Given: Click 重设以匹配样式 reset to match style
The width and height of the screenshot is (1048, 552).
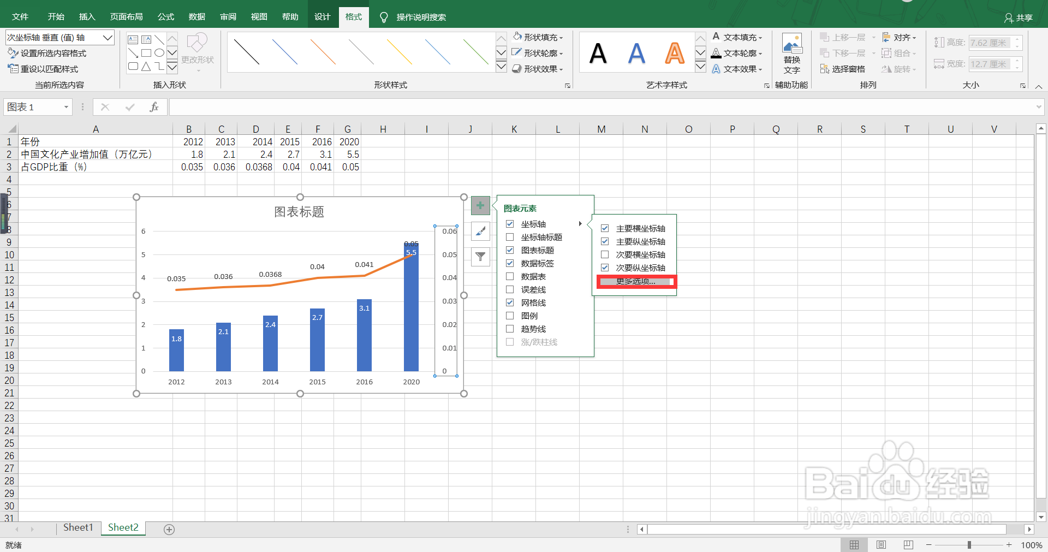Looking at the screenshot, I should pos(43,69).
